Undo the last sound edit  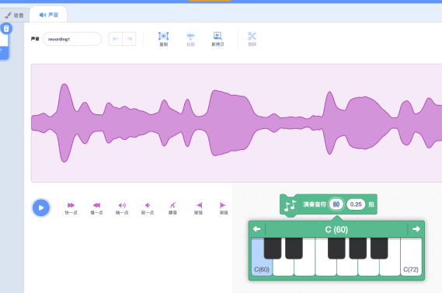point(116,39)
